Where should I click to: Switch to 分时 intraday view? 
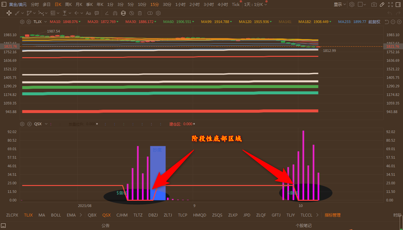35,5
